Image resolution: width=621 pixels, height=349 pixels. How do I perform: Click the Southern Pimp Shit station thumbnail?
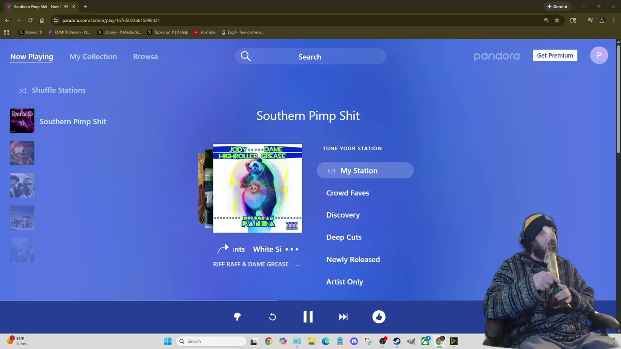point(22,121)
